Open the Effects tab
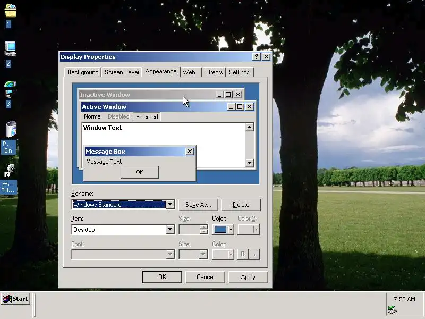425x319 pixels. (214, 72)
